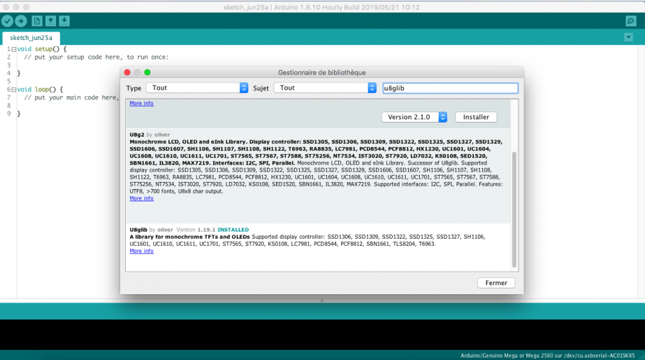This screenshot has width=645, height=360.
Task: Open the tab menu dropdown arrow
Action: tap(628, 37)
